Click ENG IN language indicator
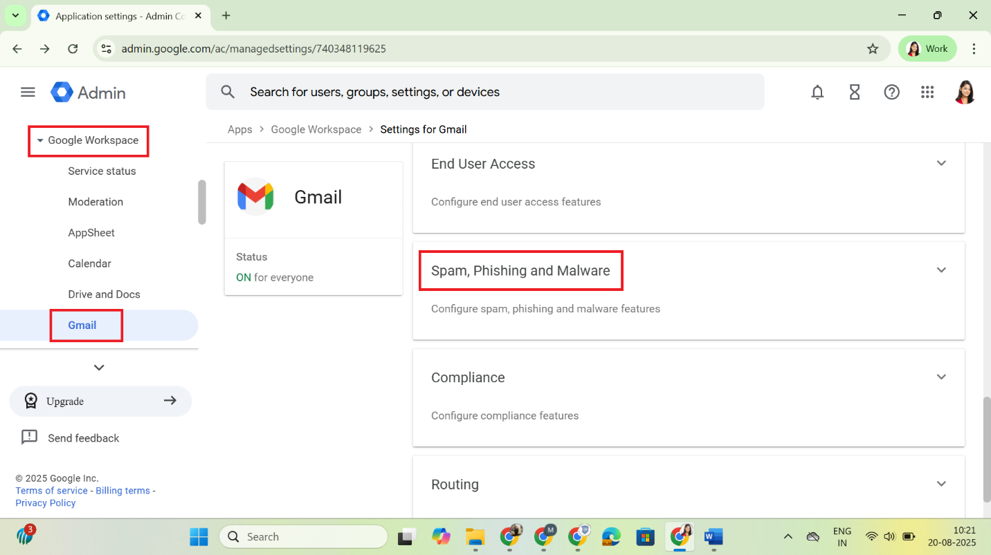This screenshot has height=555, width=991. click(x=842, y=536)
